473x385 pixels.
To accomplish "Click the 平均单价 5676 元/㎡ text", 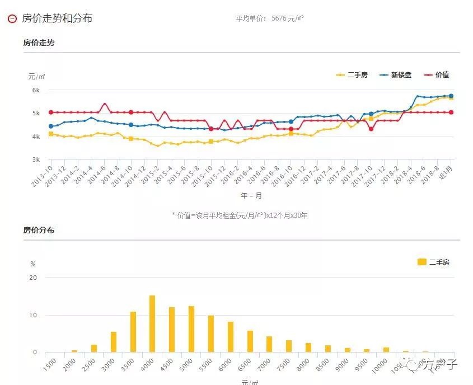I will pos(269,18).
